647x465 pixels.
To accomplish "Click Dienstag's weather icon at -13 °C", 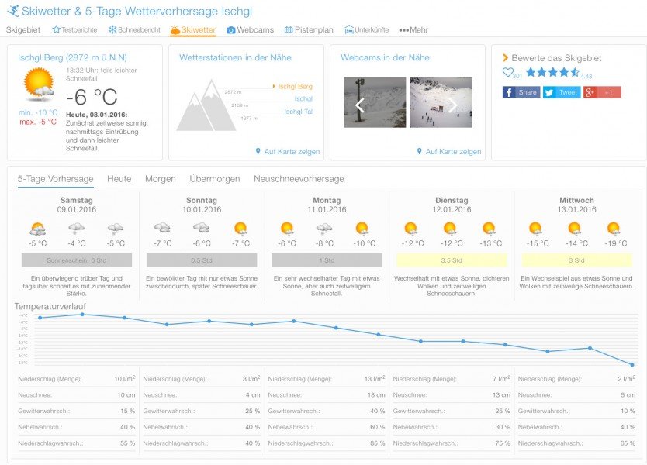I will click(489, 229).
